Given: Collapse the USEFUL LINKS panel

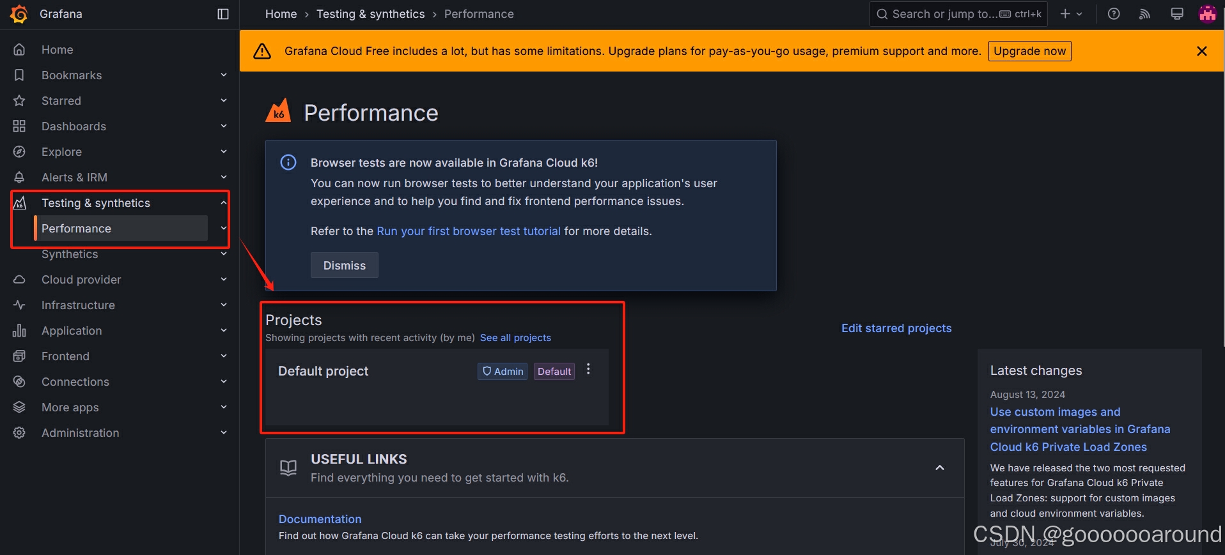Looking at the screenshot, I should click(940, 468).
